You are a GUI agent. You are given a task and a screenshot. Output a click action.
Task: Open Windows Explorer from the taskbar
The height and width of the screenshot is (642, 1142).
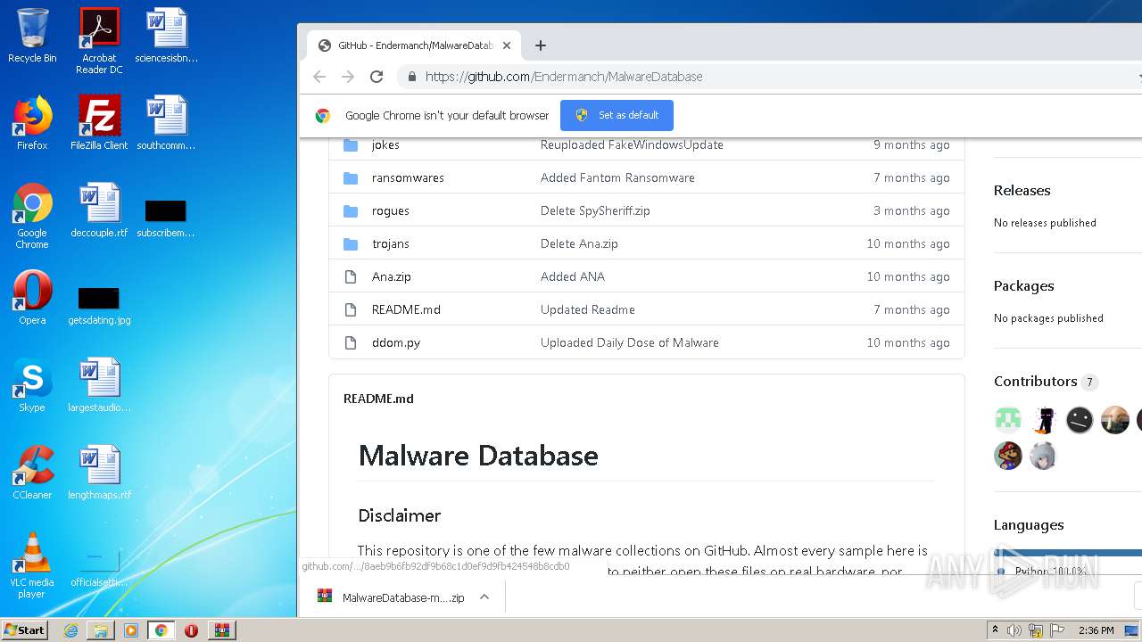click(x=101, y=630)
